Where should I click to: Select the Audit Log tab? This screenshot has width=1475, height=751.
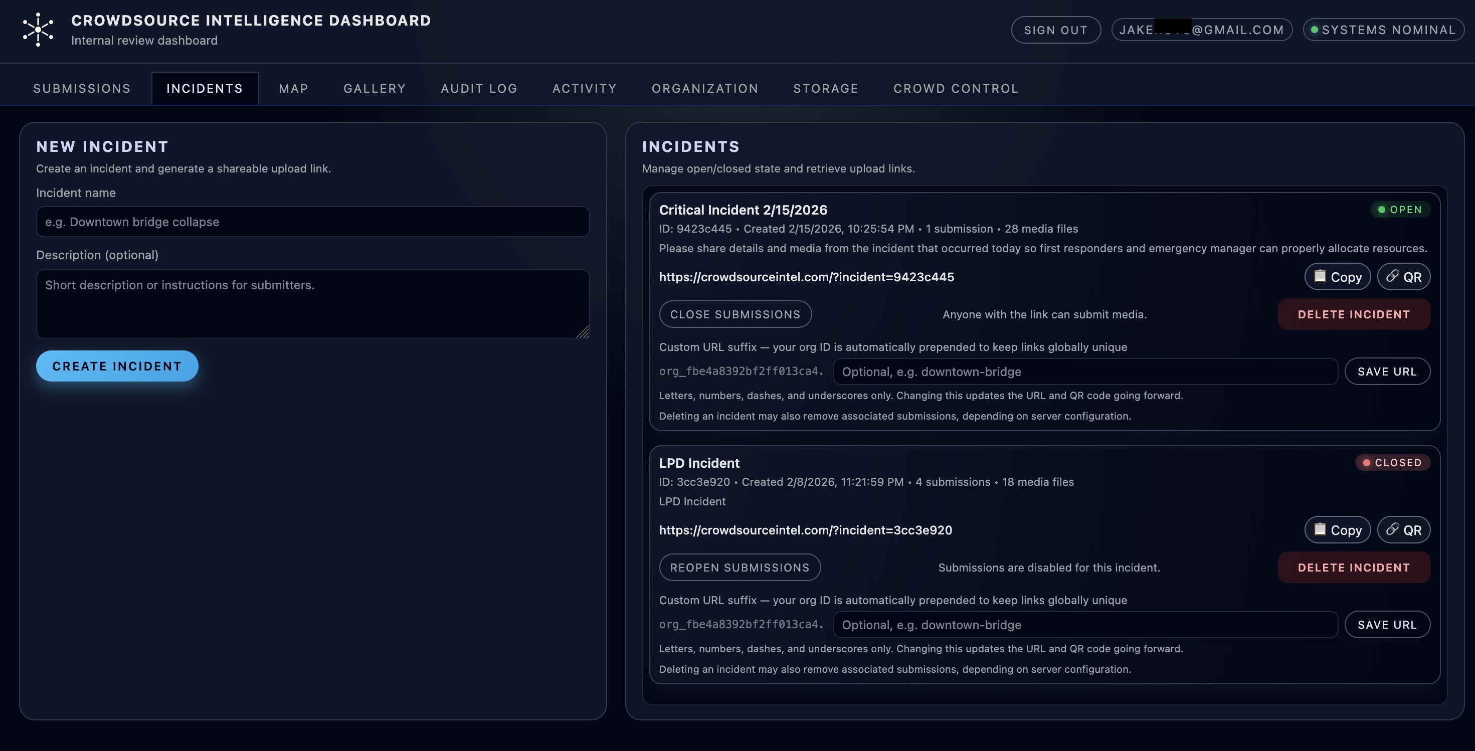pos(479,88)
